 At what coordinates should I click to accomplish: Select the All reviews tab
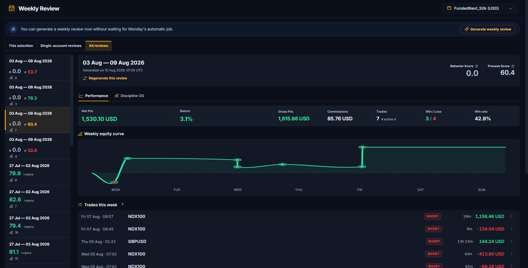click(x=98, y=46)
